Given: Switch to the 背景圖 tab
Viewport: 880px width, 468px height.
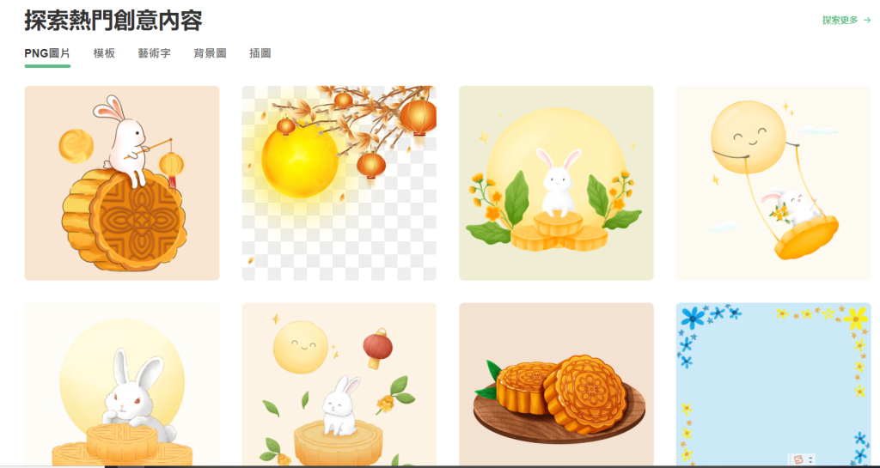Looking at the screenshot, I should [x=210, y=53].
